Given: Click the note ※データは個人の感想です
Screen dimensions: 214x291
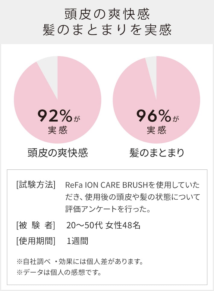Looking at the screenshot, I should click(59, 272).
